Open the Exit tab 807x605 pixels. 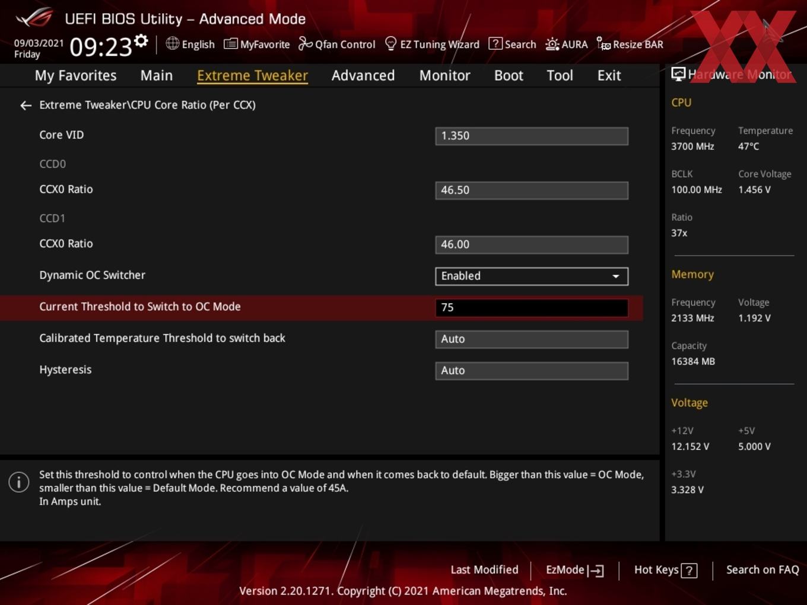tap(609, 75)
